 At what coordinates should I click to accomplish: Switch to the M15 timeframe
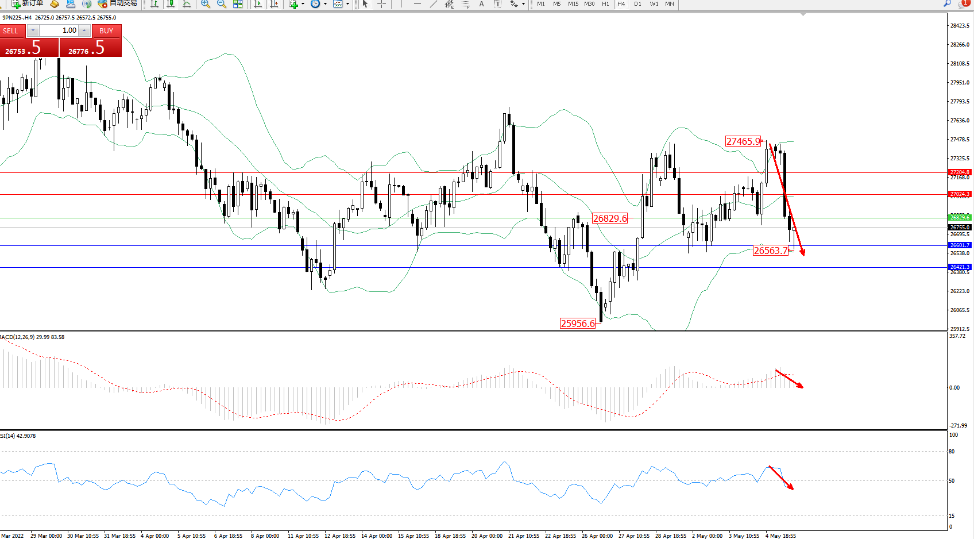tap(573, 4)
